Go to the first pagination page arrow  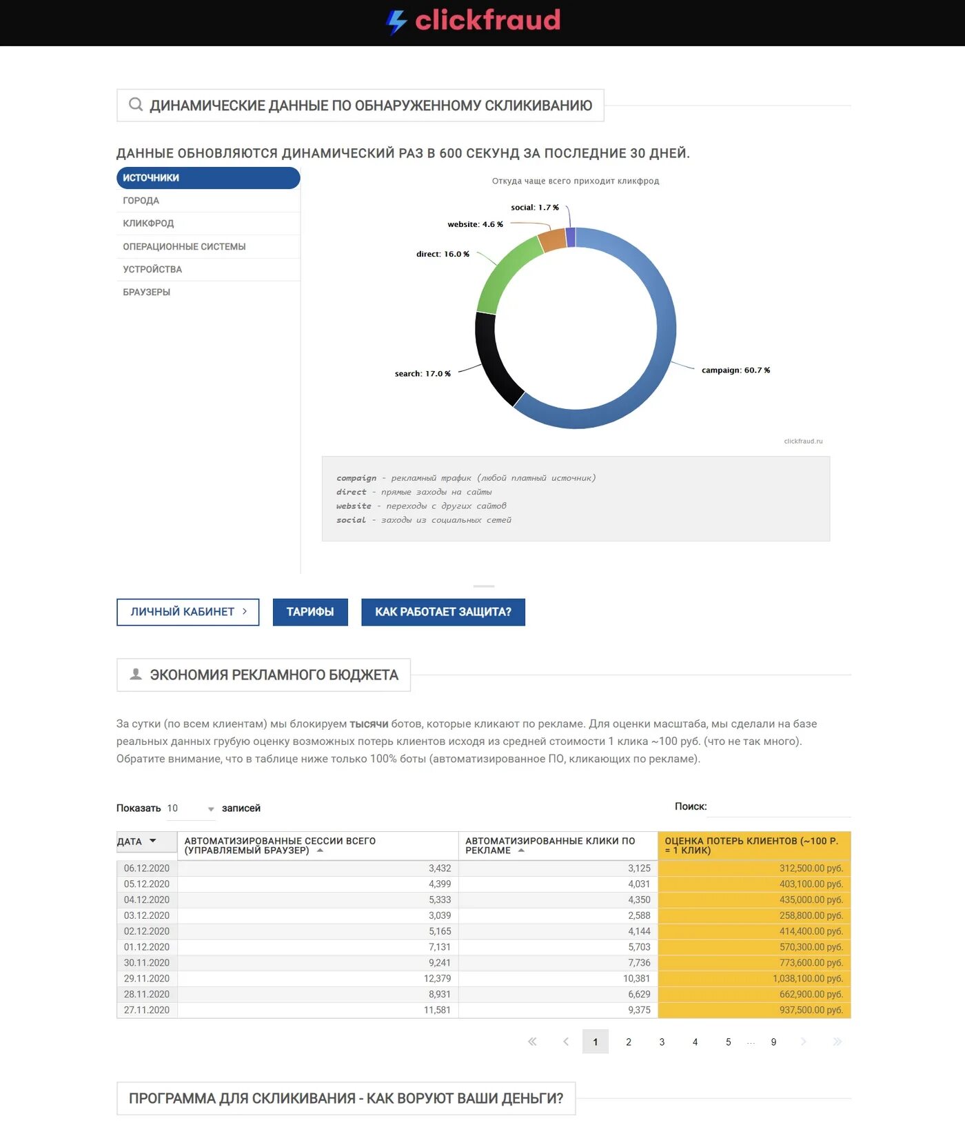pyautogui.click(x=532, y=1042)
